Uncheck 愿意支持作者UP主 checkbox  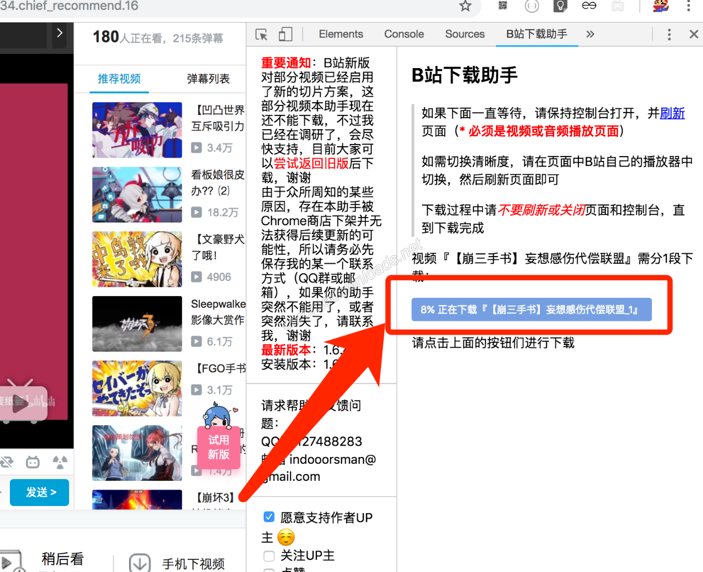tap(269, 517)
